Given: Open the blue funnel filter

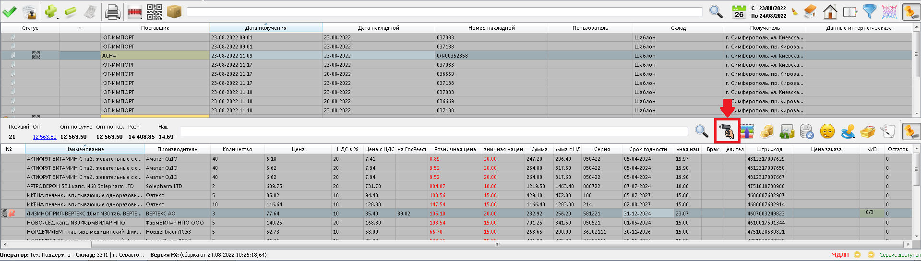Looking at the screenshot, I should tap(869, 12).
